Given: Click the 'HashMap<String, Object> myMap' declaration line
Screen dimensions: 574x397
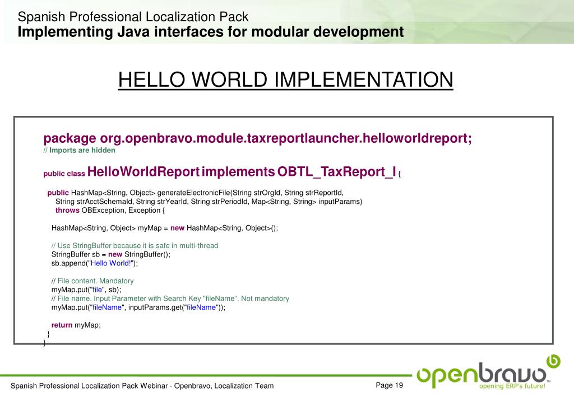Looking at the screenshot, I should [x=165, y=228].
